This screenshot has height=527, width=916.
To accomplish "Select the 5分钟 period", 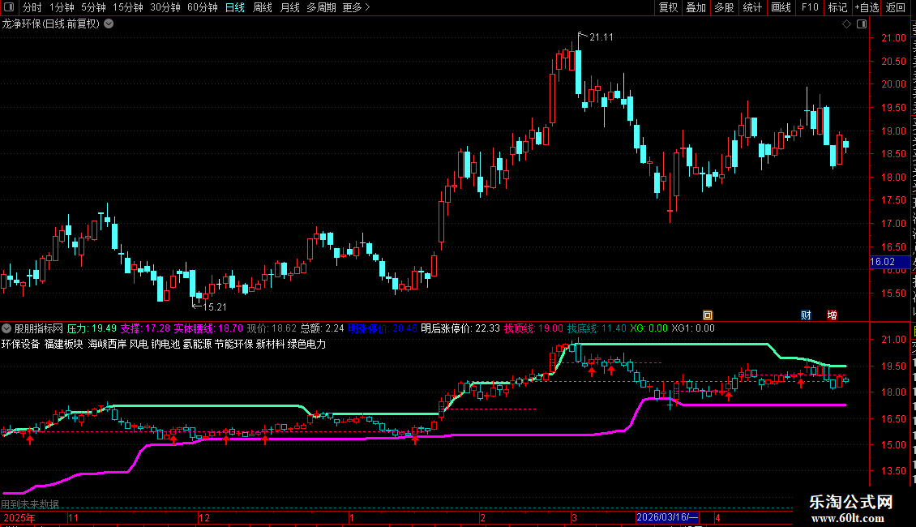I will tap(93, 7).
